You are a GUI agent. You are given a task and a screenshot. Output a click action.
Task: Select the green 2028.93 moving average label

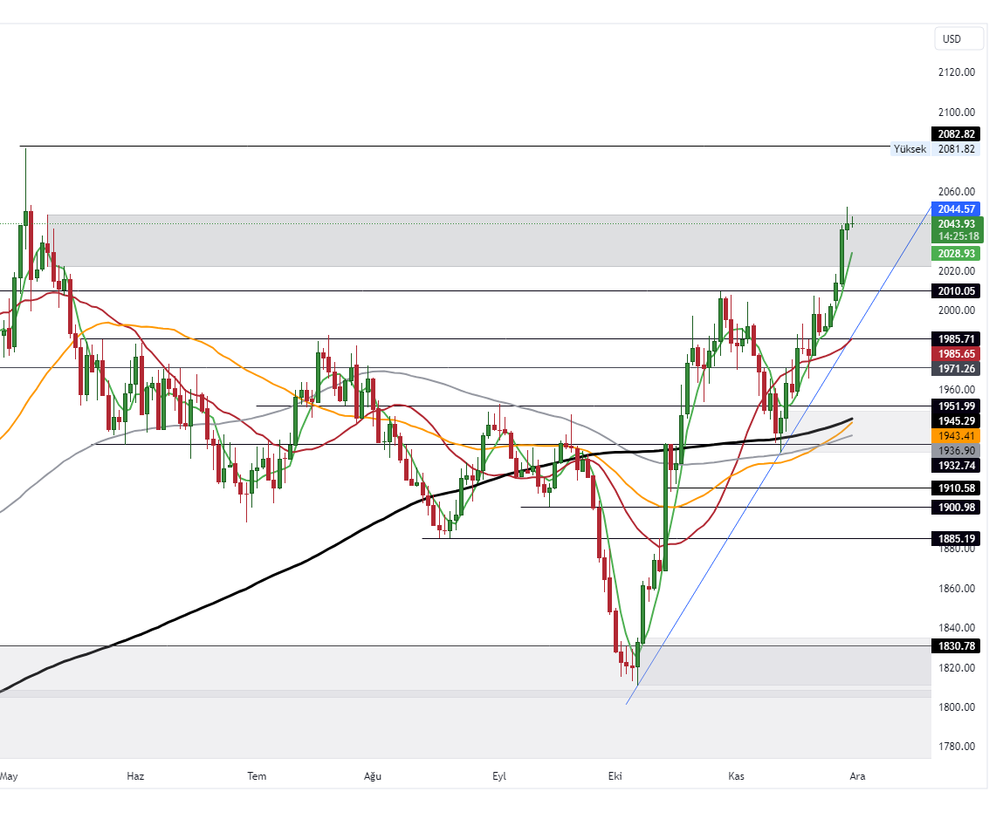(956, 253)
